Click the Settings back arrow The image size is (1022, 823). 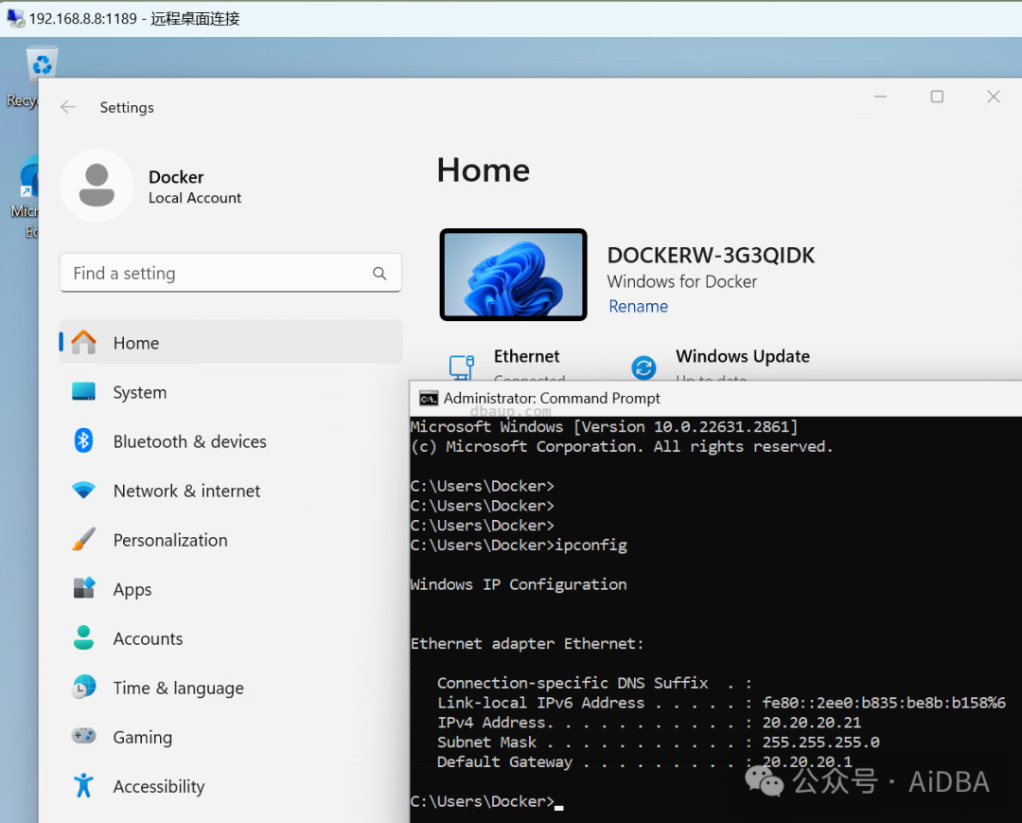(68, 108)
